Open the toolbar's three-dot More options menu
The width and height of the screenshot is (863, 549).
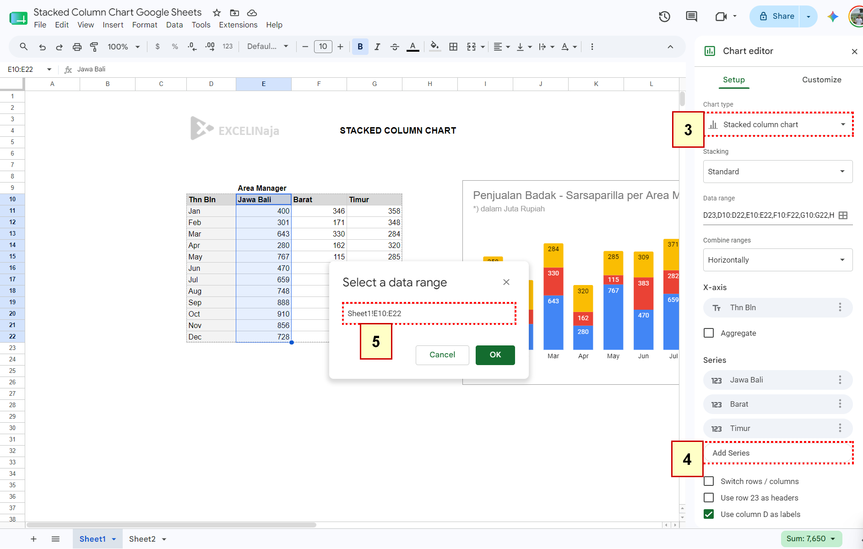[x=592, y=47]
